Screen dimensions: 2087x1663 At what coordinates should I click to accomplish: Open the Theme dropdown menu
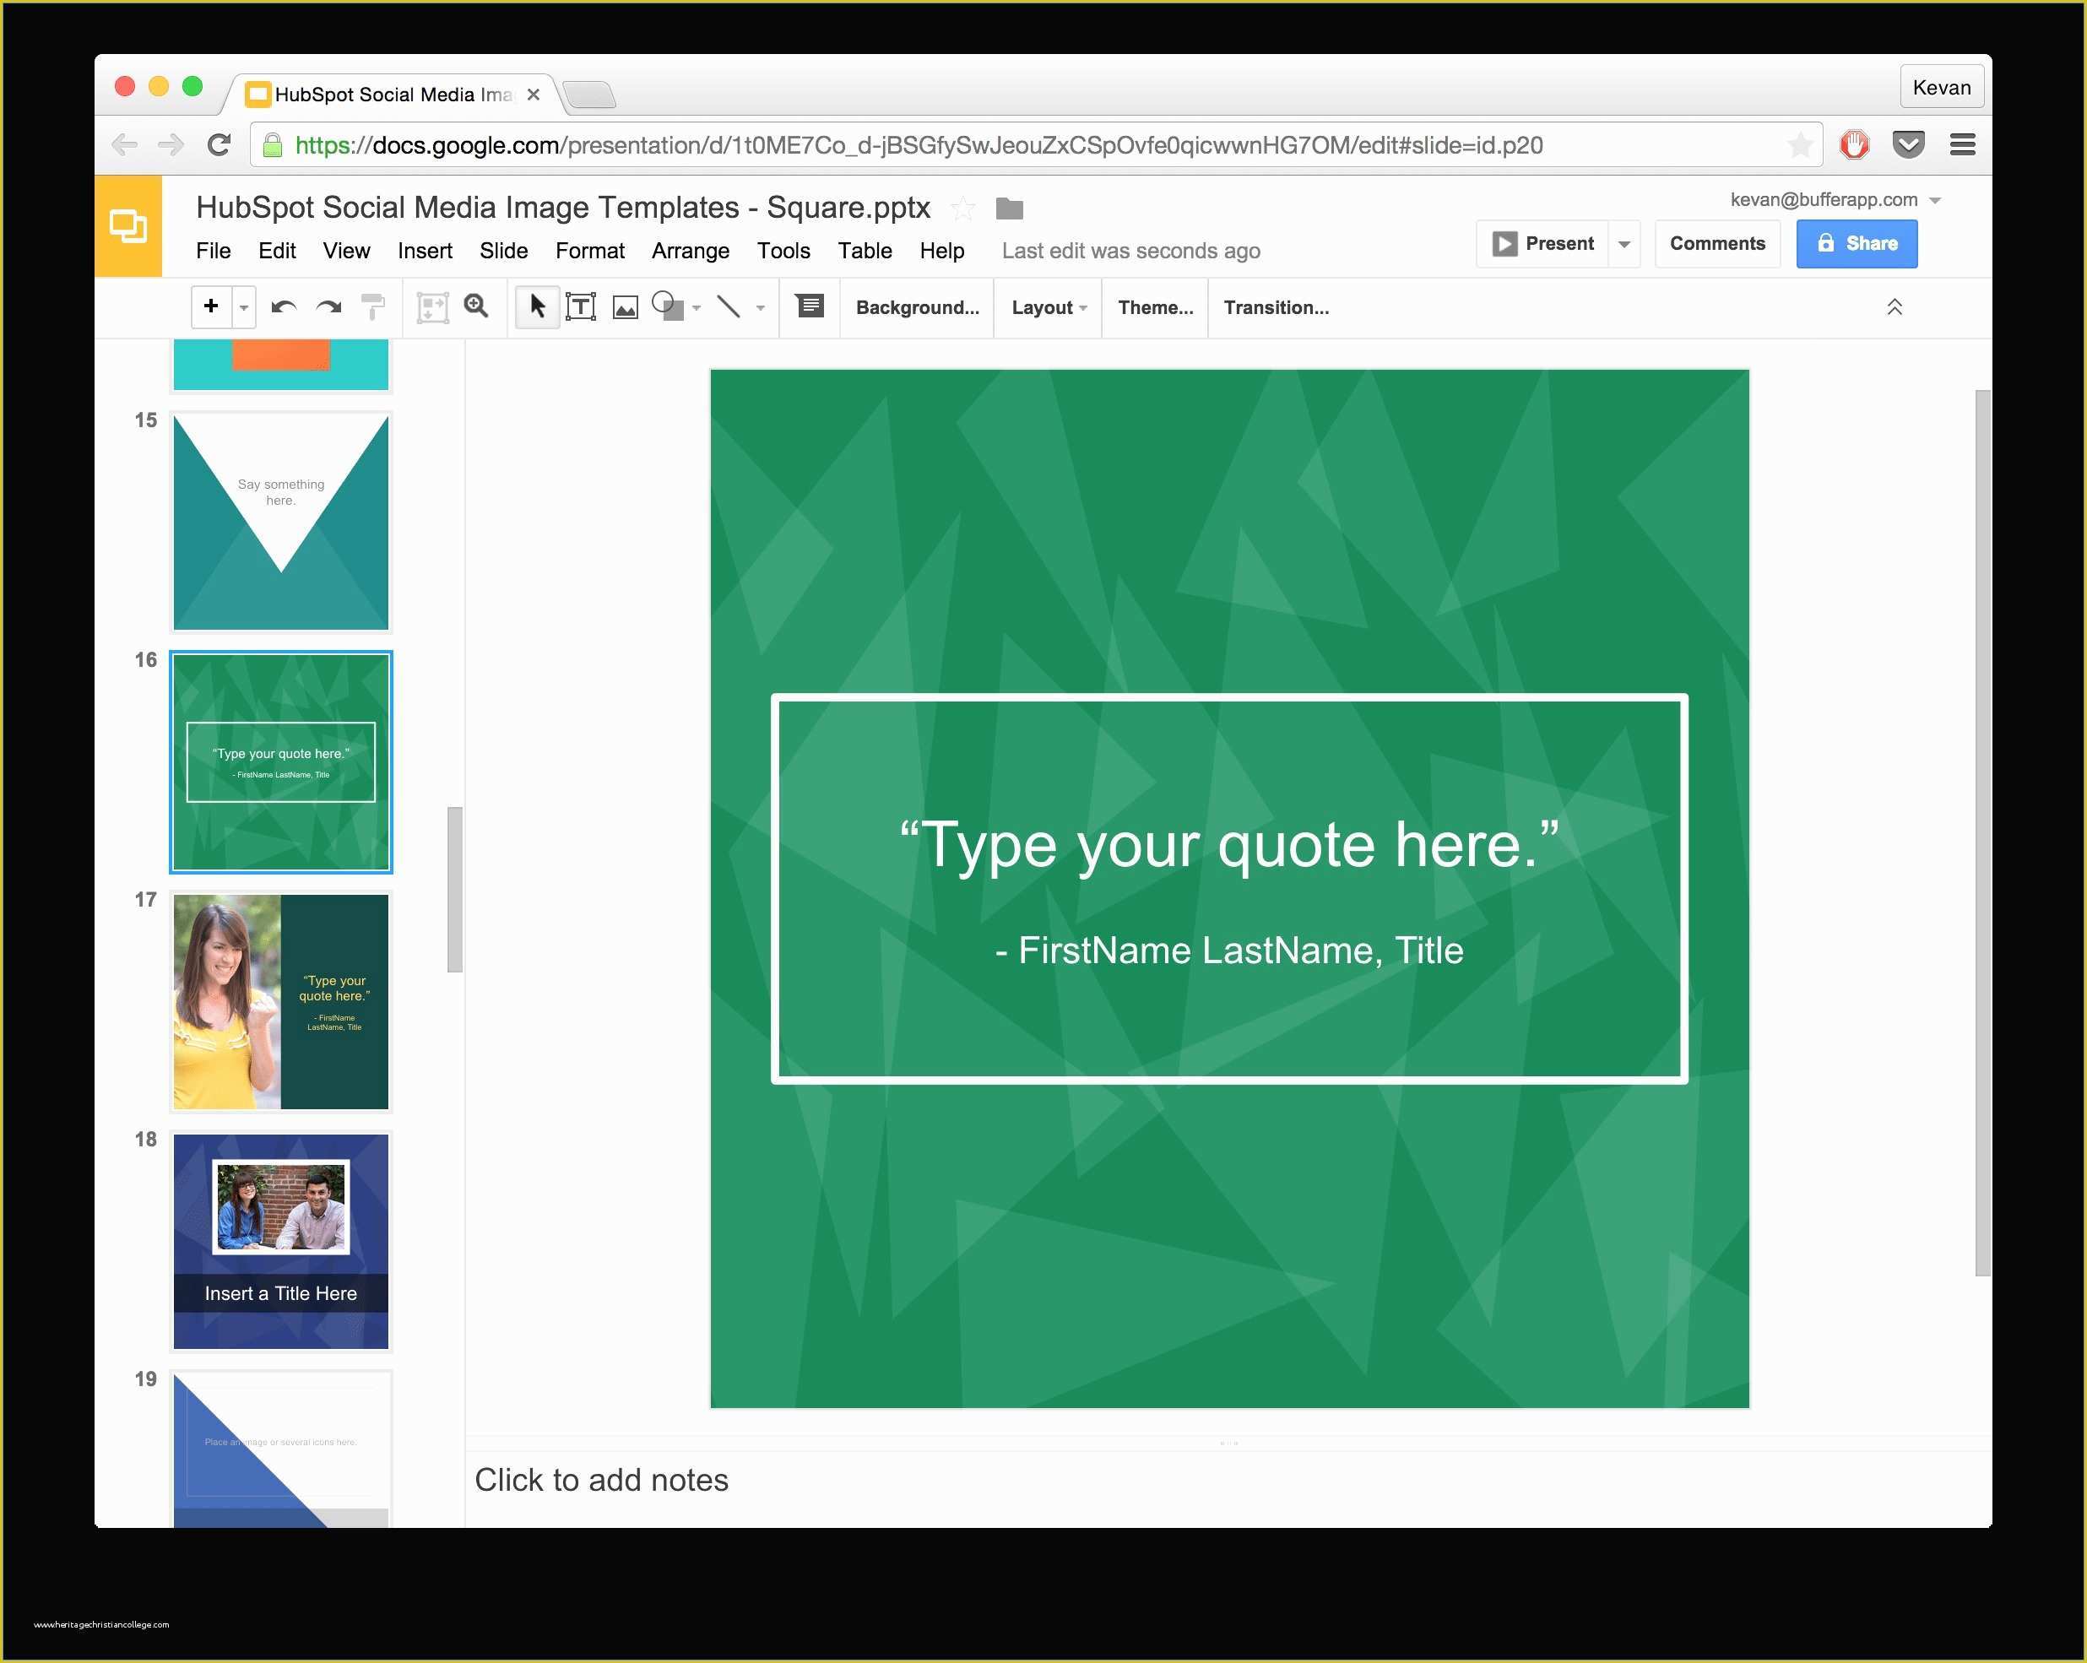pos(1154,307)
